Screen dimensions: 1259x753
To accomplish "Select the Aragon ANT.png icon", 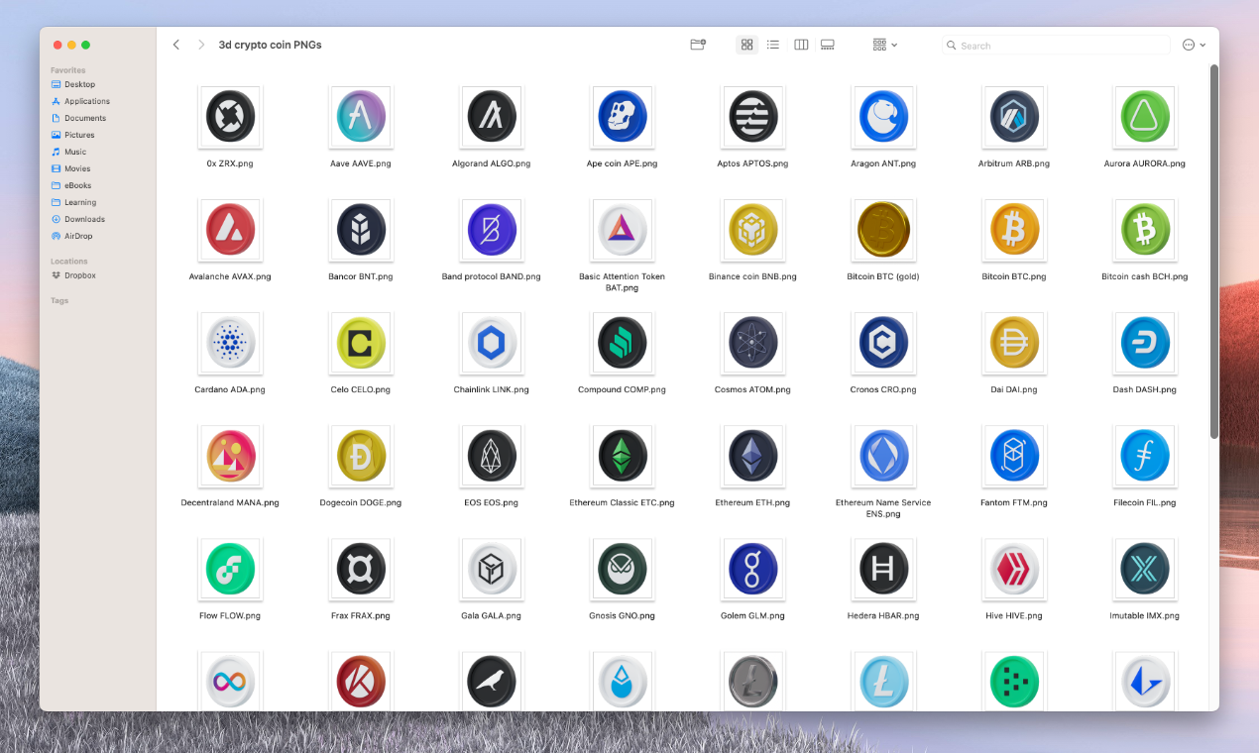I will point(883,117).
